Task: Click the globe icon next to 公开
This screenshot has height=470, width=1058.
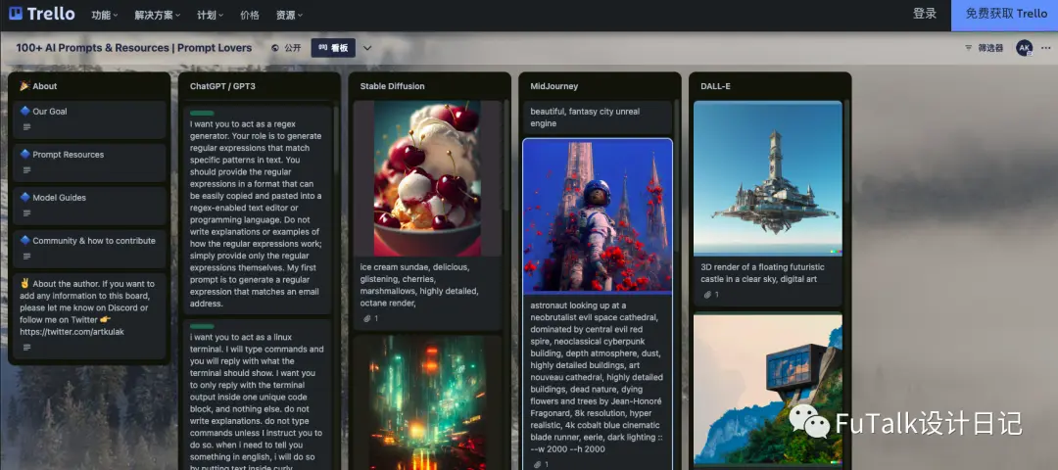Action: (x=275, y=48)
